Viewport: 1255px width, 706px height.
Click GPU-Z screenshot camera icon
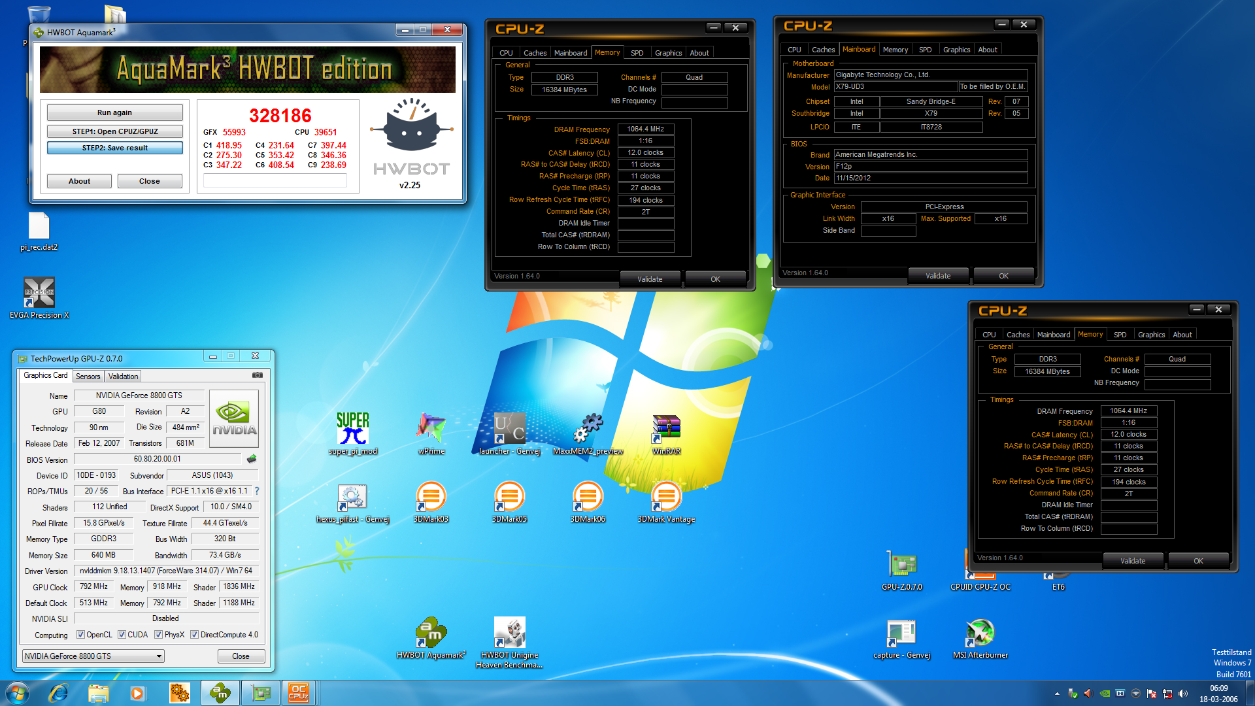point(258,375)
